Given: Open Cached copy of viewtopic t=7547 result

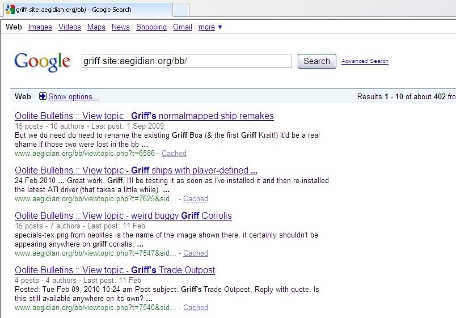Looking at the screenshot, I should pos(196,253).
